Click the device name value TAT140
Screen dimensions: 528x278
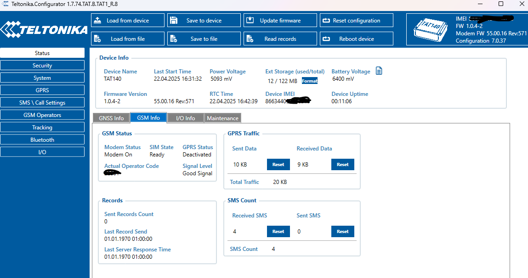coord(113,78)
